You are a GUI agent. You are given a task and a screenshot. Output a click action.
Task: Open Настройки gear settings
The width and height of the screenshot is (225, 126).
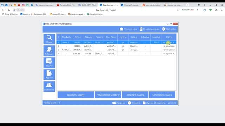click(x=169, y=29)
